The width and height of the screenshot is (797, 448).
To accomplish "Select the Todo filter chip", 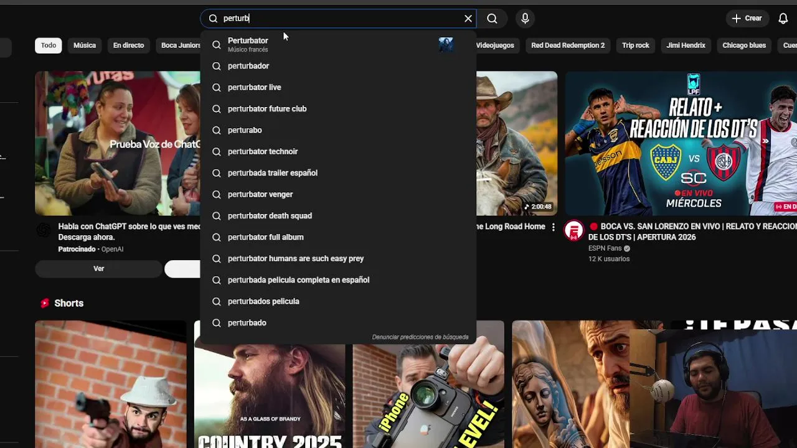I will click(x=49, y=45).
